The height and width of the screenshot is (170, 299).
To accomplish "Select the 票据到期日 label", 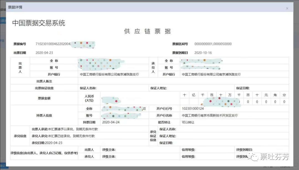I will click(x=180, y=53).
